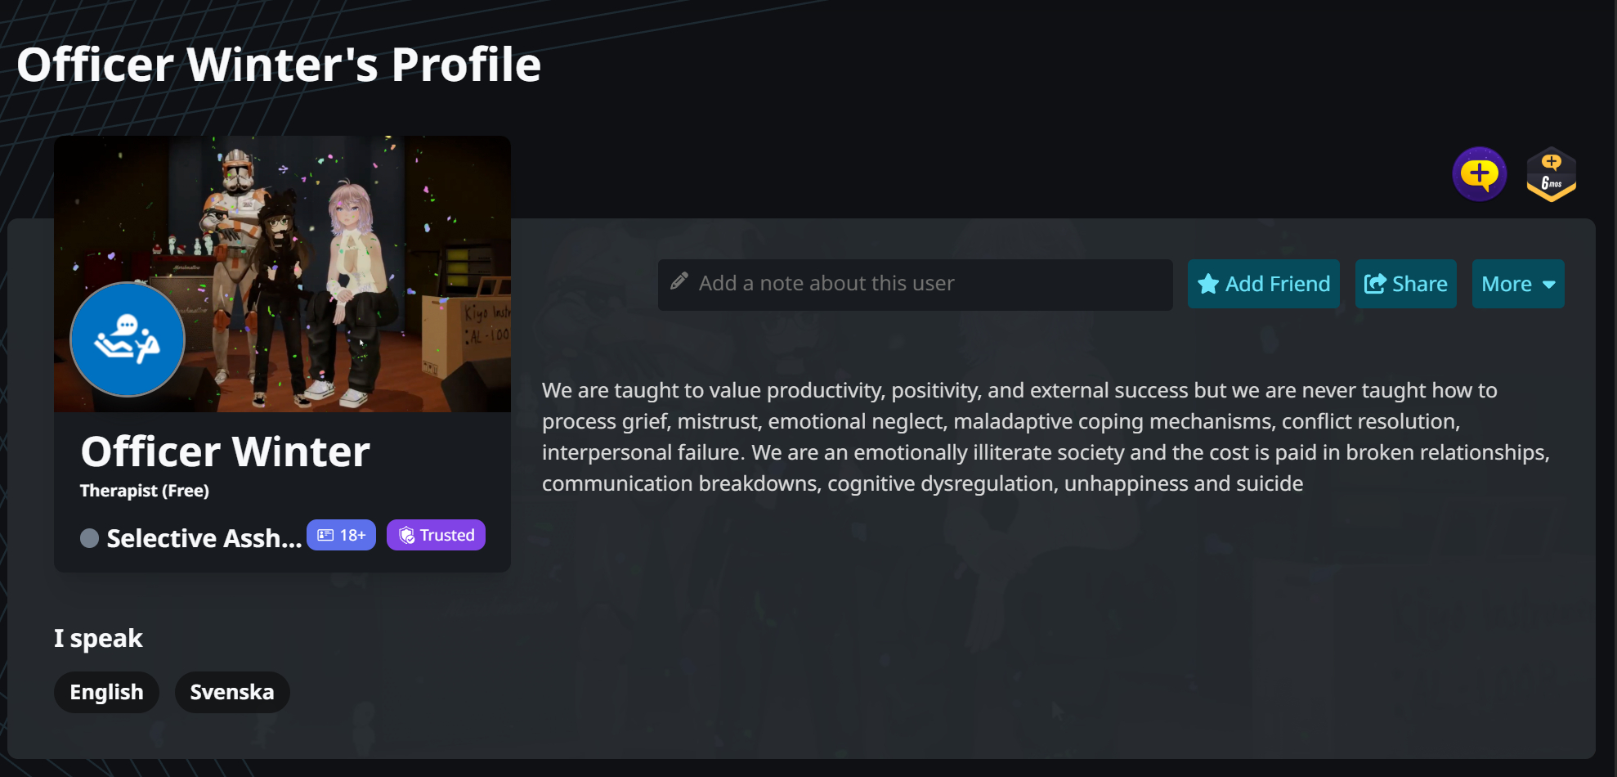Click the Trusted rank badge
1617x777 pixels.
coord(436,535)
